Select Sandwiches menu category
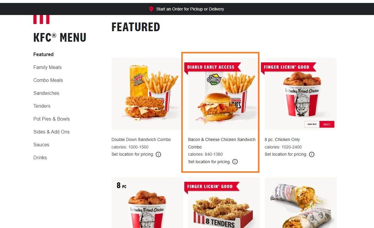This screenshot has height=228, width=374. (46, 93)
